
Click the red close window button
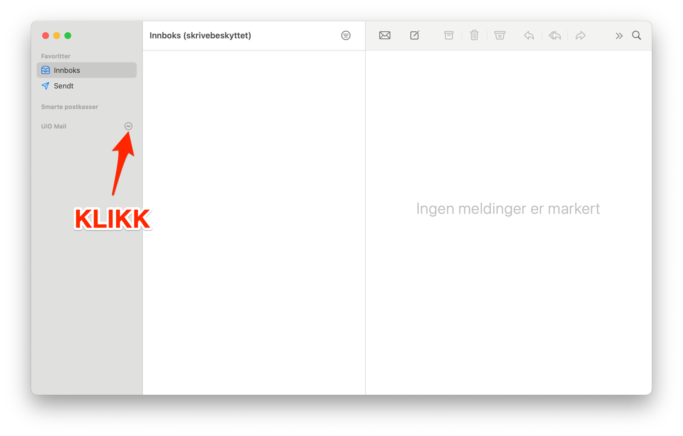pyautogui.click(x=46, y=36)
